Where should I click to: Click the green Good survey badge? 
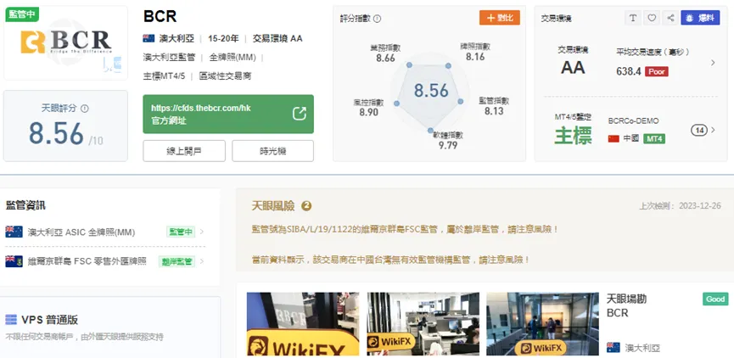(715, 299)
